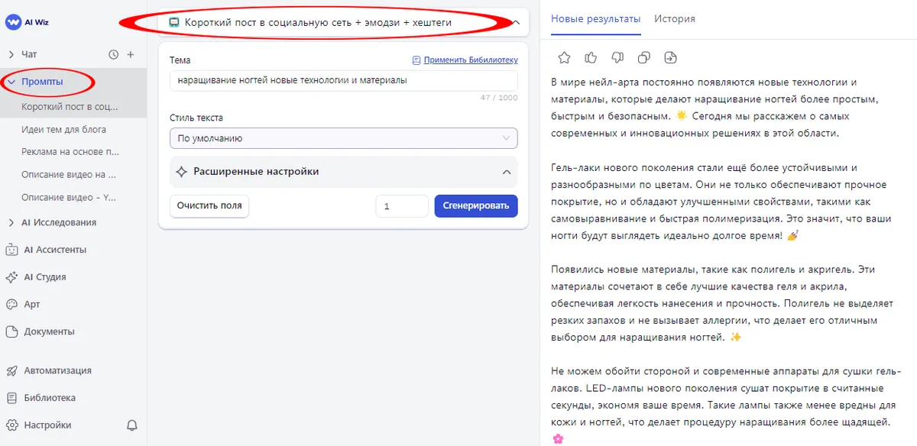This screenshot has height=446, width=917.
Task: Open the Стиль текста dropdown
Action: [x=343, y=139]
